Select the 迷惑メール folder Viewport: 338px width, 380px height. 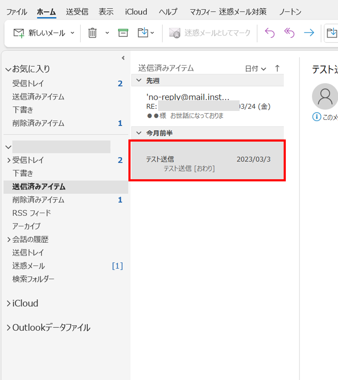coord(29,266)
